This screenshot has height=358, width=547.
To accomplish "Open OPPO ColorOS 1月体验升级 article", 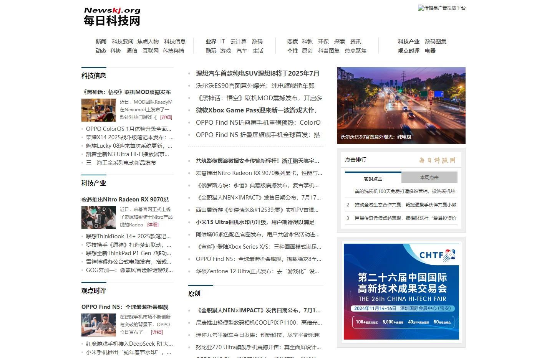I will coord(129,129).
